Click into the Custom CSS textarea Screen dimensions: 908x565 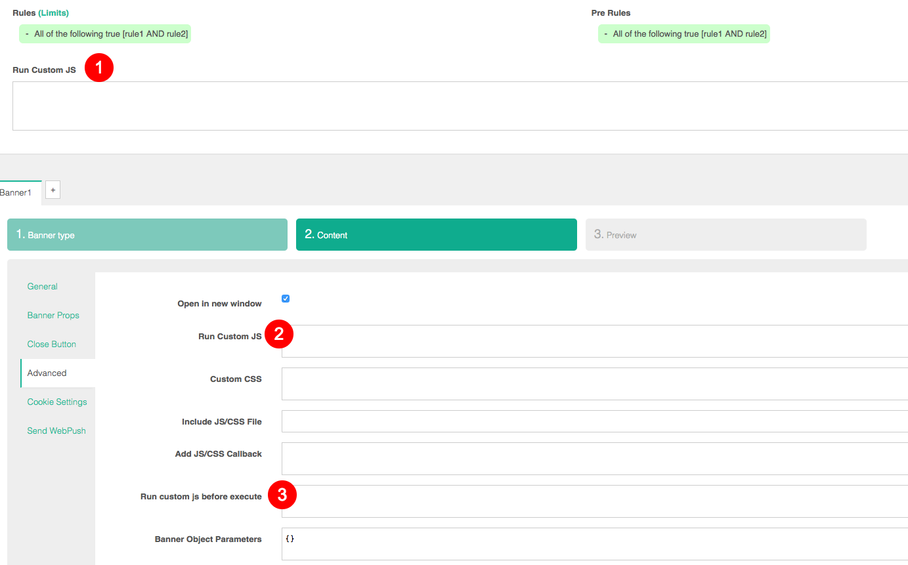[595, 384]
